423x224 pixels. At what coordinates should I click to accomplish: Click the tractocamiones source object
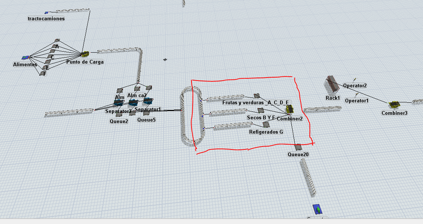point(46,13)
